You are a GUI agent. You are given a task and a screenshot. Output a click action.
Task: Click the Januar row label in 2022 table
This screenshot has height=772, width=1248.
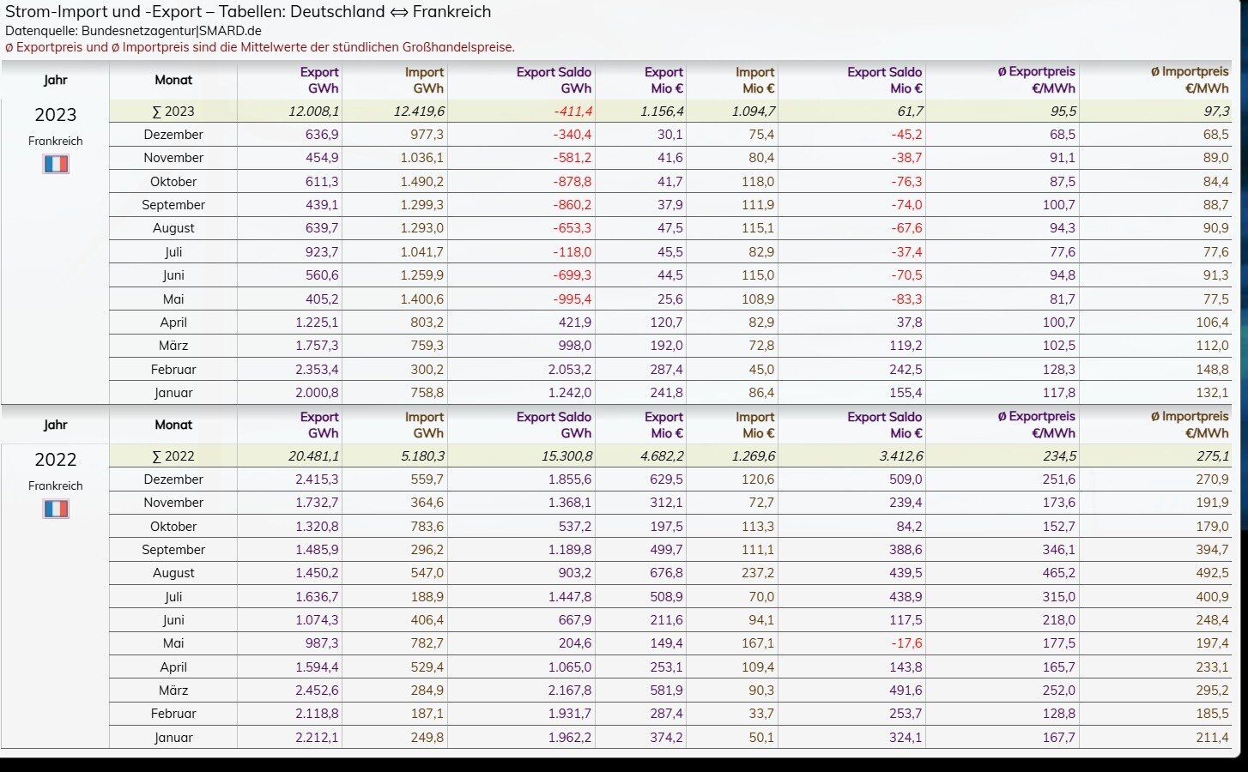click(x=173, y=737)
